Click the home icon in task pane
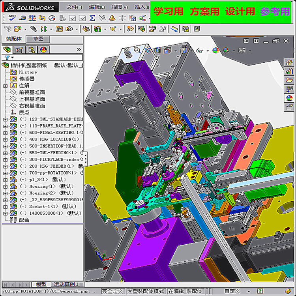296x296 pixels. click(x=289, y=63)
